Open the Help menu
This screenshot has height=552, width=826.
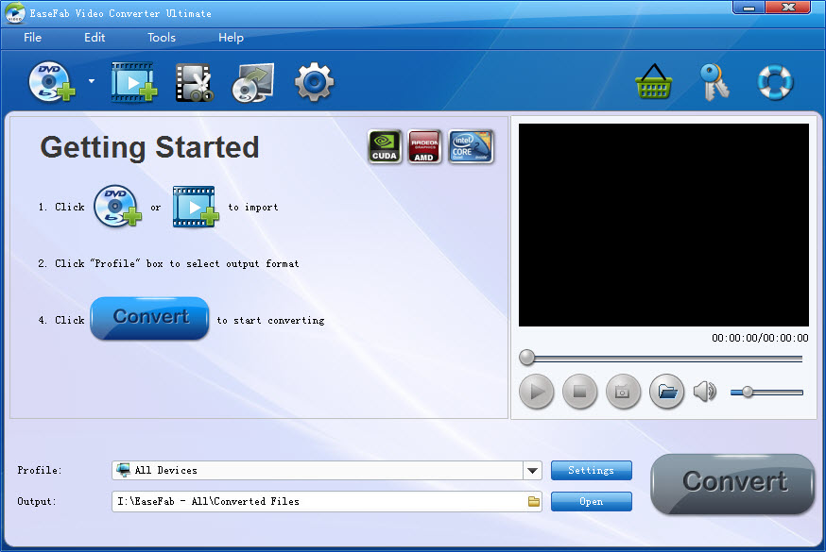231,38
